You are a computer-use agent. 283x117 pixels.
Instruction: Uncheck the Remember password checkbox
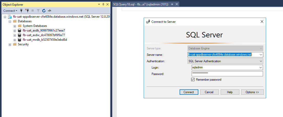tap(193, 80)
